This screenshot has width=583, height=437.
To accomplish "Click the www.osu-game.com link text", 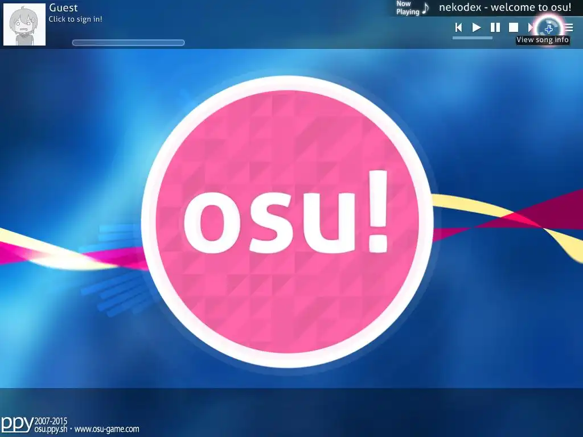I will tap(106, 429).
